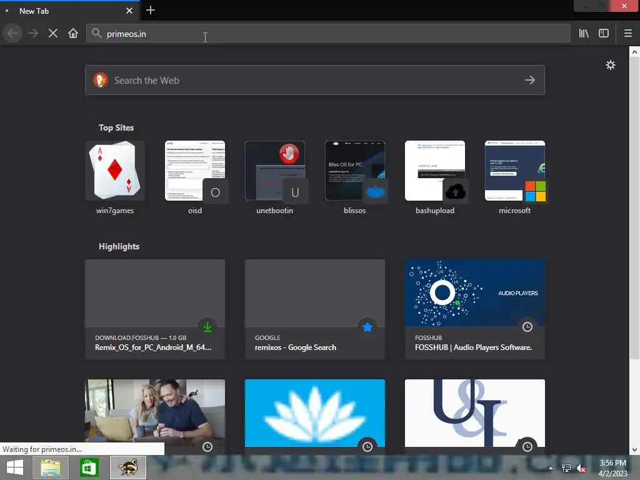
Task: Click the New Tab tab title
Action: (x=34, y=11)
